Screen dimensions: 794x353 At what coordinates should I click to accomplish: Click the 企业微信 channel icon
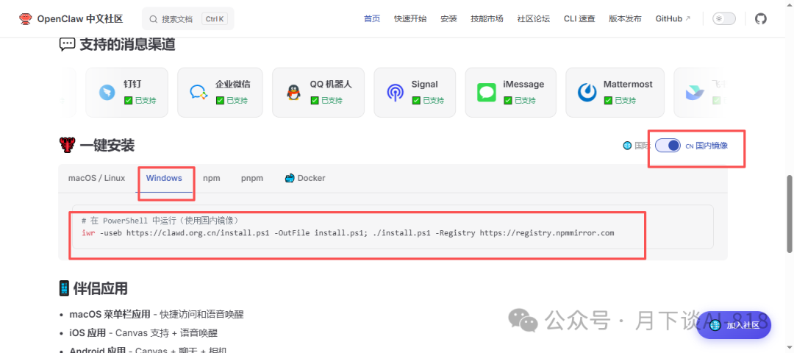tap(198, 92)
